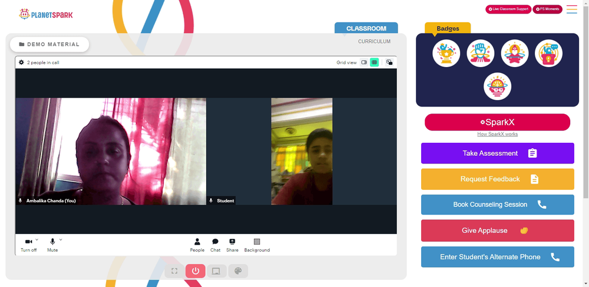Select the brain with glasses badge

[497, 86]
